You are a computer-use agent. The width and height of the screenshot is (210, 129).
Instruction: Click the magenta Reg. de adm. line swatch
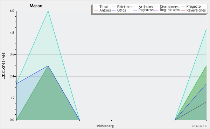pos(156,10)
